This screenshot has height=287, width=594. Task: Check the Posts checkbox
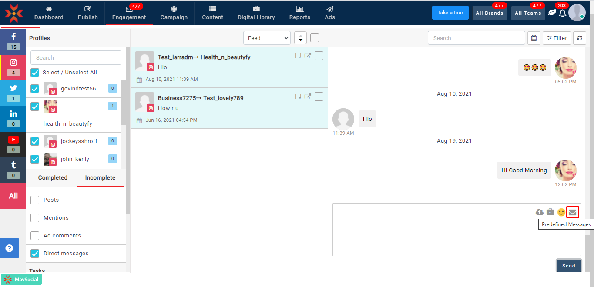click(35, 200)
